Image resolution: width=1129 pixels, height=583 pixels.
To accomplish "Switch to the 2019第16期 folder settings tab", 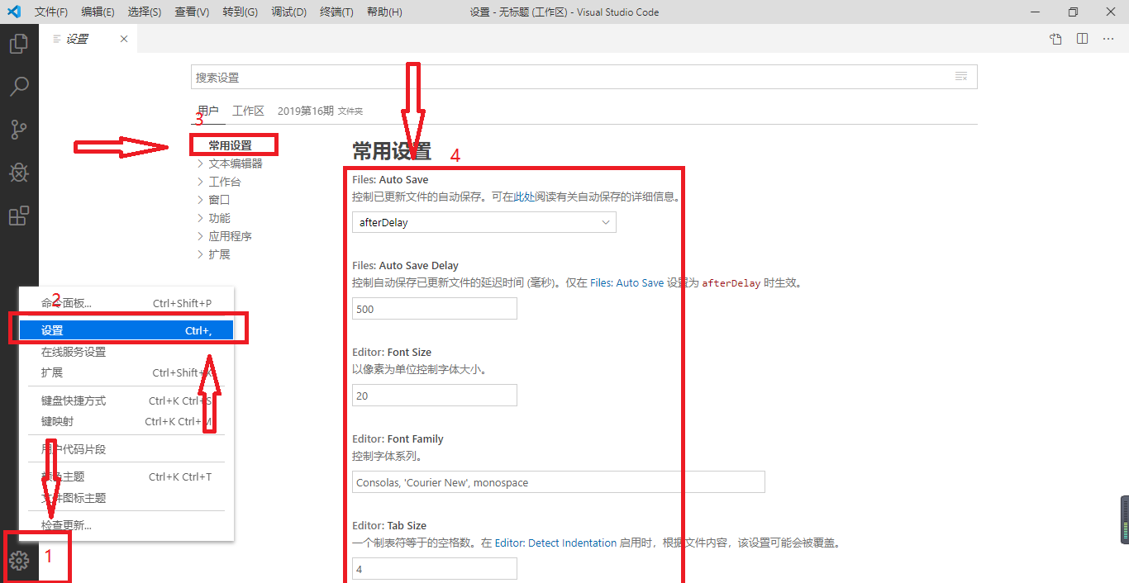I will tap(320, 111).
